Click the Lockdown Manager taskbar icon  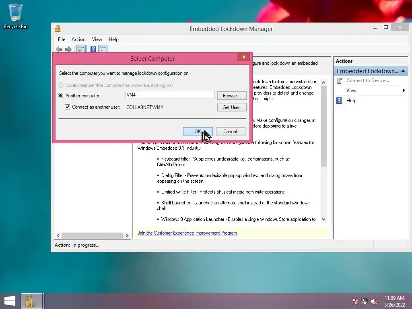(31, 301)
